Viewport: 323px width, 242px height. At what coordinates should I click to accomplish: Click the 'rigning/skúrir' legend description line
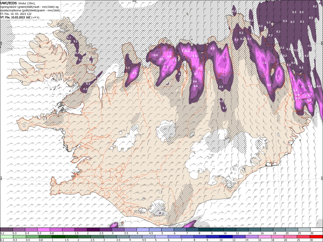(30, 7)
